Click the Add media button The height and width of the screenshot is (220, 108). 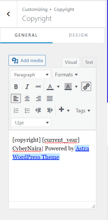click(x=27, y=60)
